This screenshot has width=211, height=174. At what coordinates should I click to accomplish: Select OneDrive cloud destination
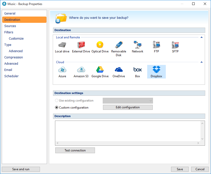click(x=119, y=72)
